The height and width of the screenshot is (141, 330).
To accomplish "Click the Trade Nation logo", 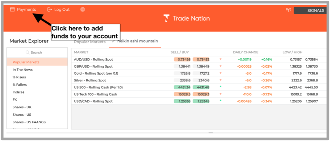I will pyautogui.click(x=187, y=18).
